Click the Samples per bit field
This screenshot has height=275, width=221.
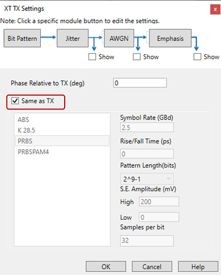coord(147,241)
